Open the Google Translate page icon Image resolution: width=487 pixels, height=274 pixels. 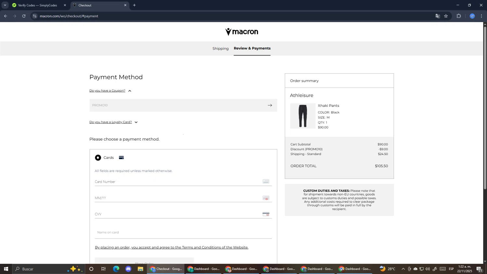pyautogui.click(x=437, y=16)
